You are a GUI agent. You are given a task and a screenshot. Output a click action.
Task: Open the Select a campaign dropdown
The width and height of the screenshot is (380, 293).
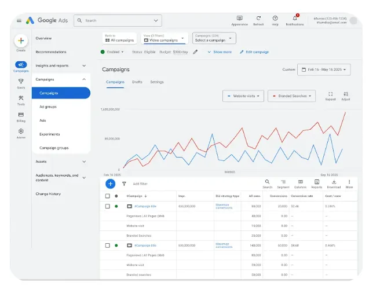(x=214, y=38)
